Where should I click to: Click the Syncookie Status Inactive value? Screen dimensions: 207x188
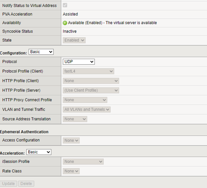[x=70, y=31]
